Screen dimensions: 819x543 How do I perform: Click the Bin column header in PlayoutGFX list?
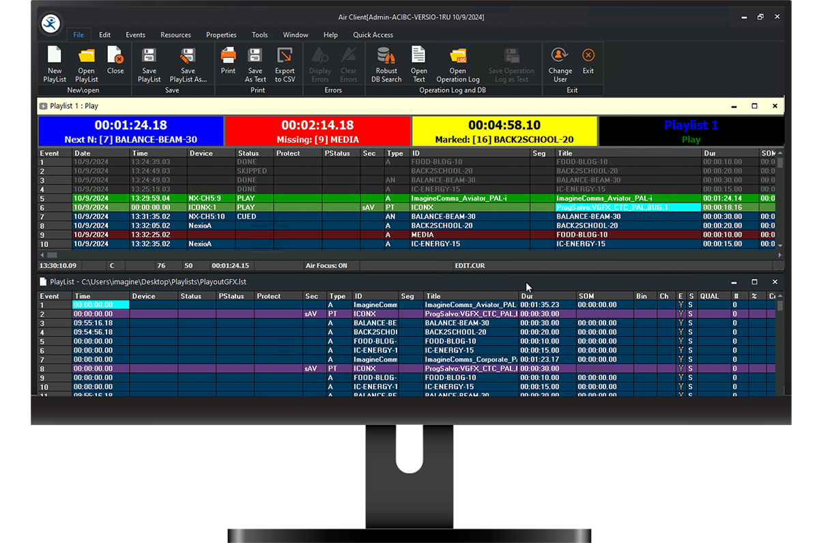click(645, 296)
